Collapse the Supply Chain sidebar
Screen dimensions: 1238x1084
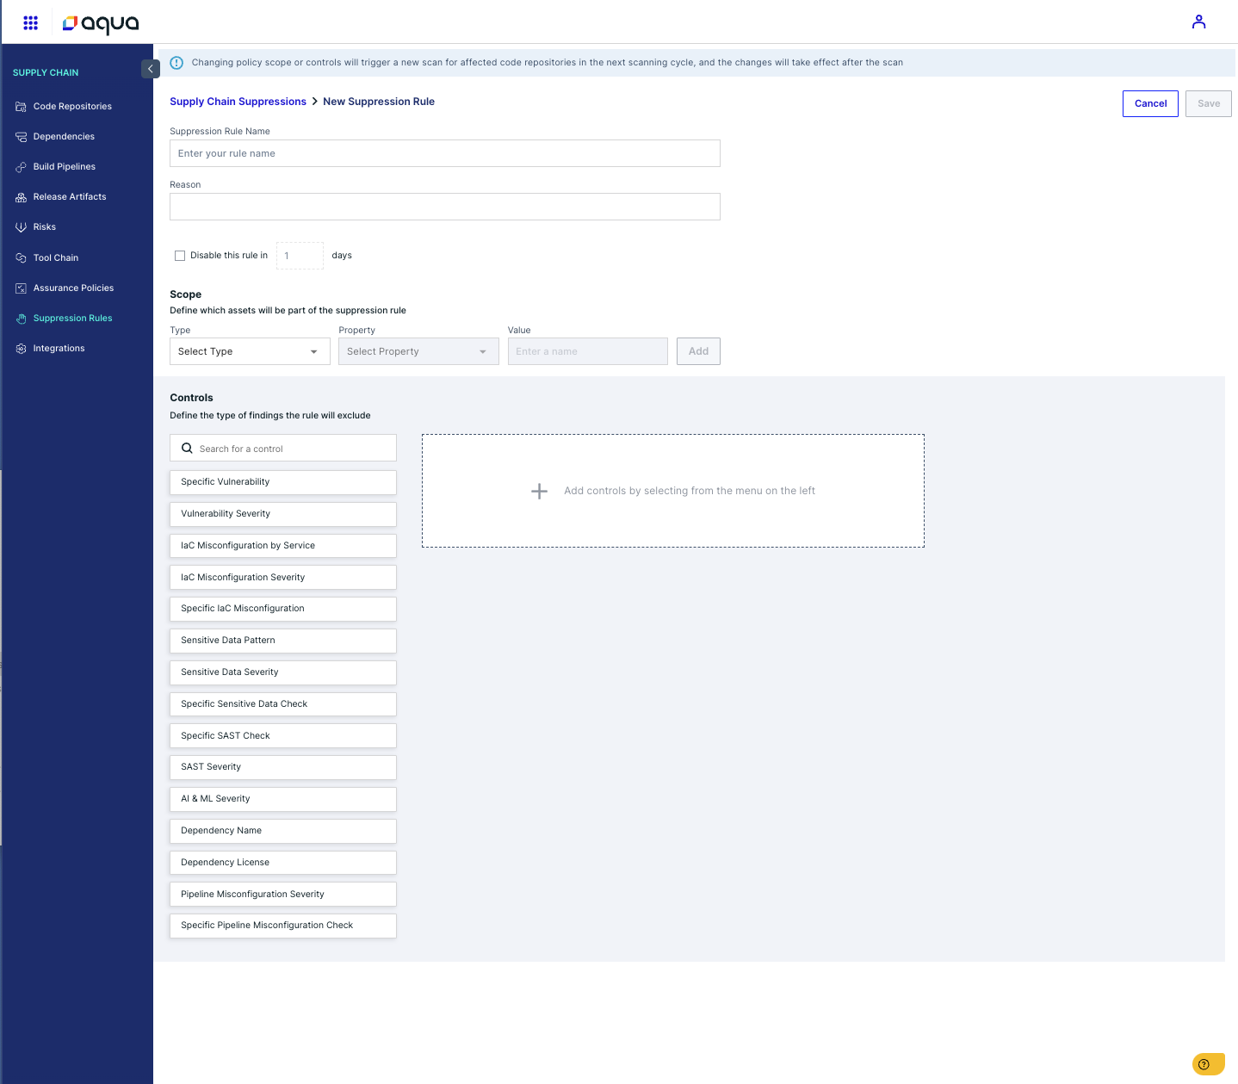click(151, 69)
